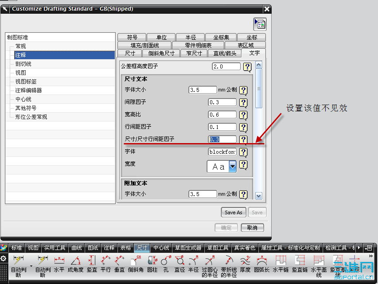Select 视图标签 in the standards tree
The image size is (378, 284).
(x=26, y=81)
